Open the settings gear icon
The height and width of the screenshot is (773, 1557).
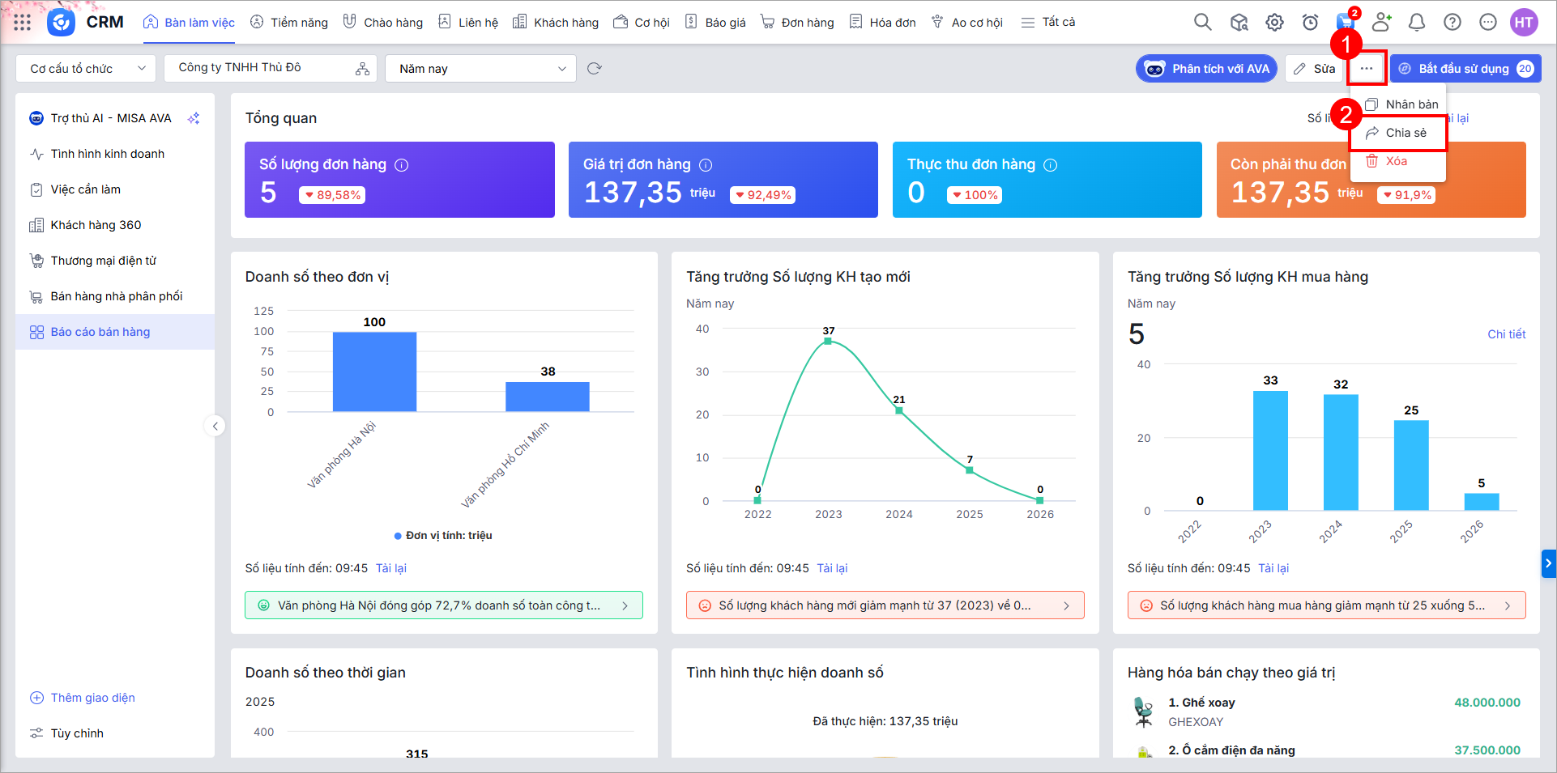tap(1274, 23)
